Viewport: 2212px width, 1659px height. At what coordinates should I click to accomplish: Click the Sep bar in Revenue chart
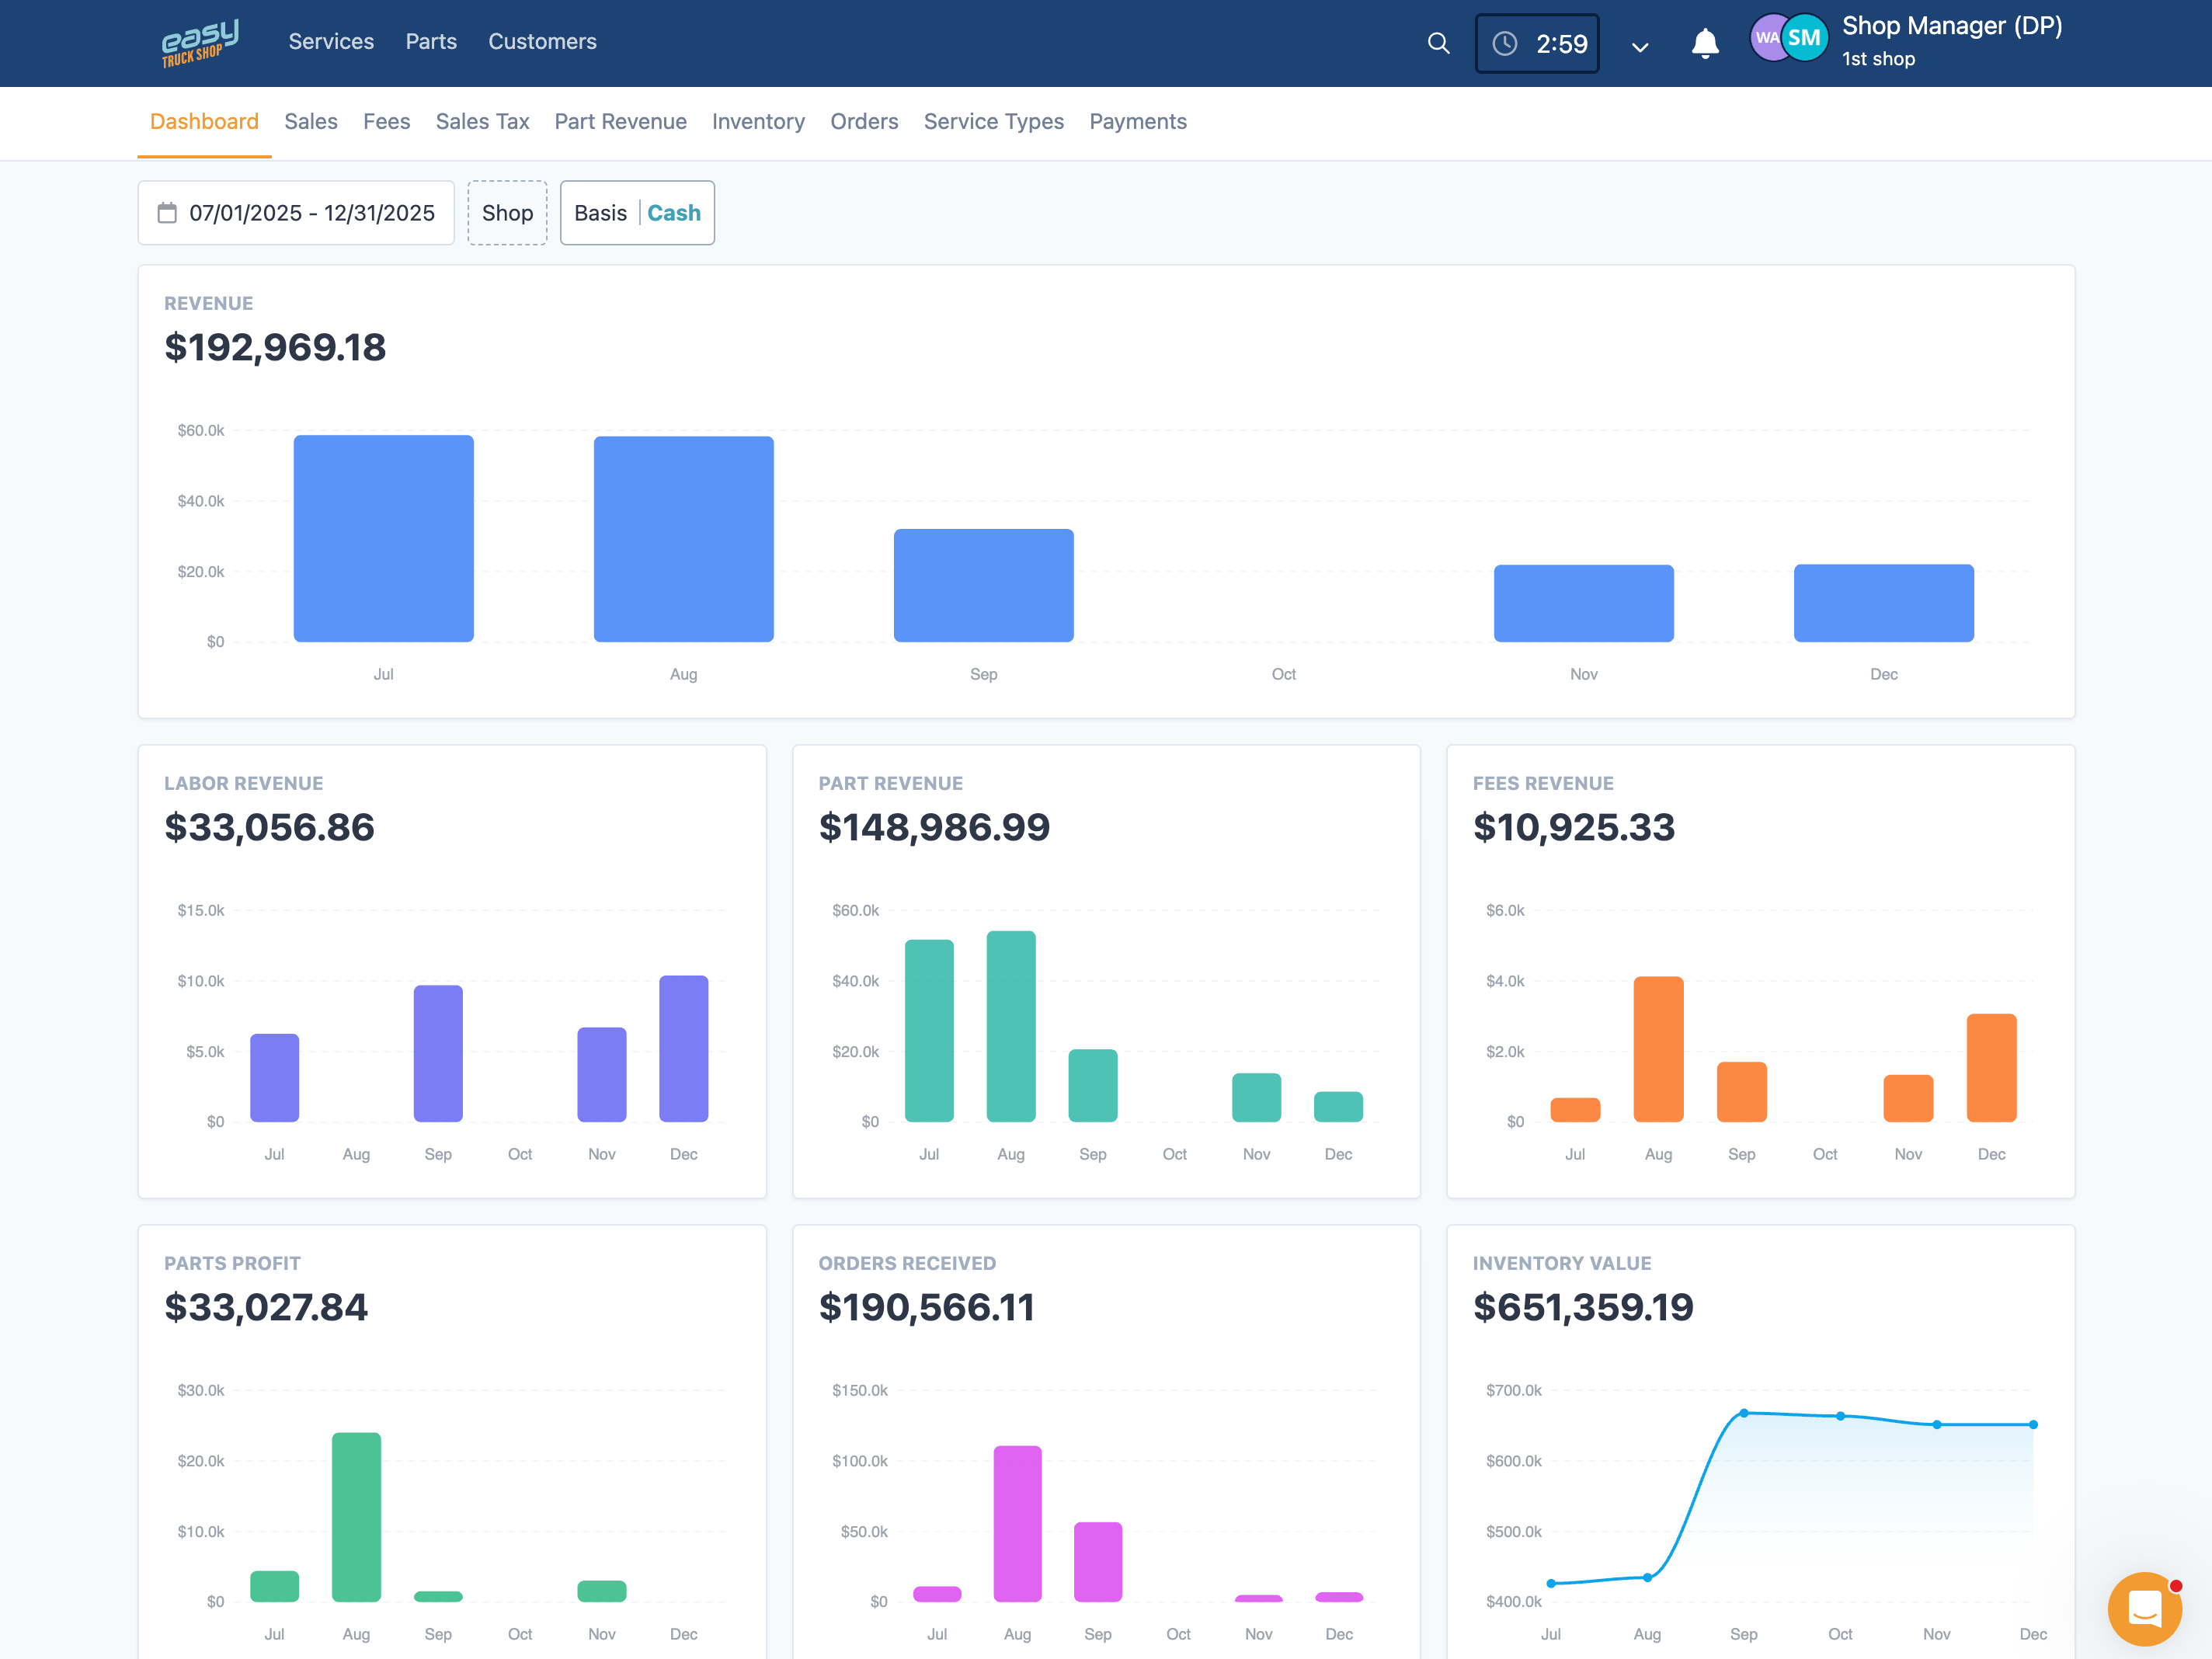tap(983, 585)
